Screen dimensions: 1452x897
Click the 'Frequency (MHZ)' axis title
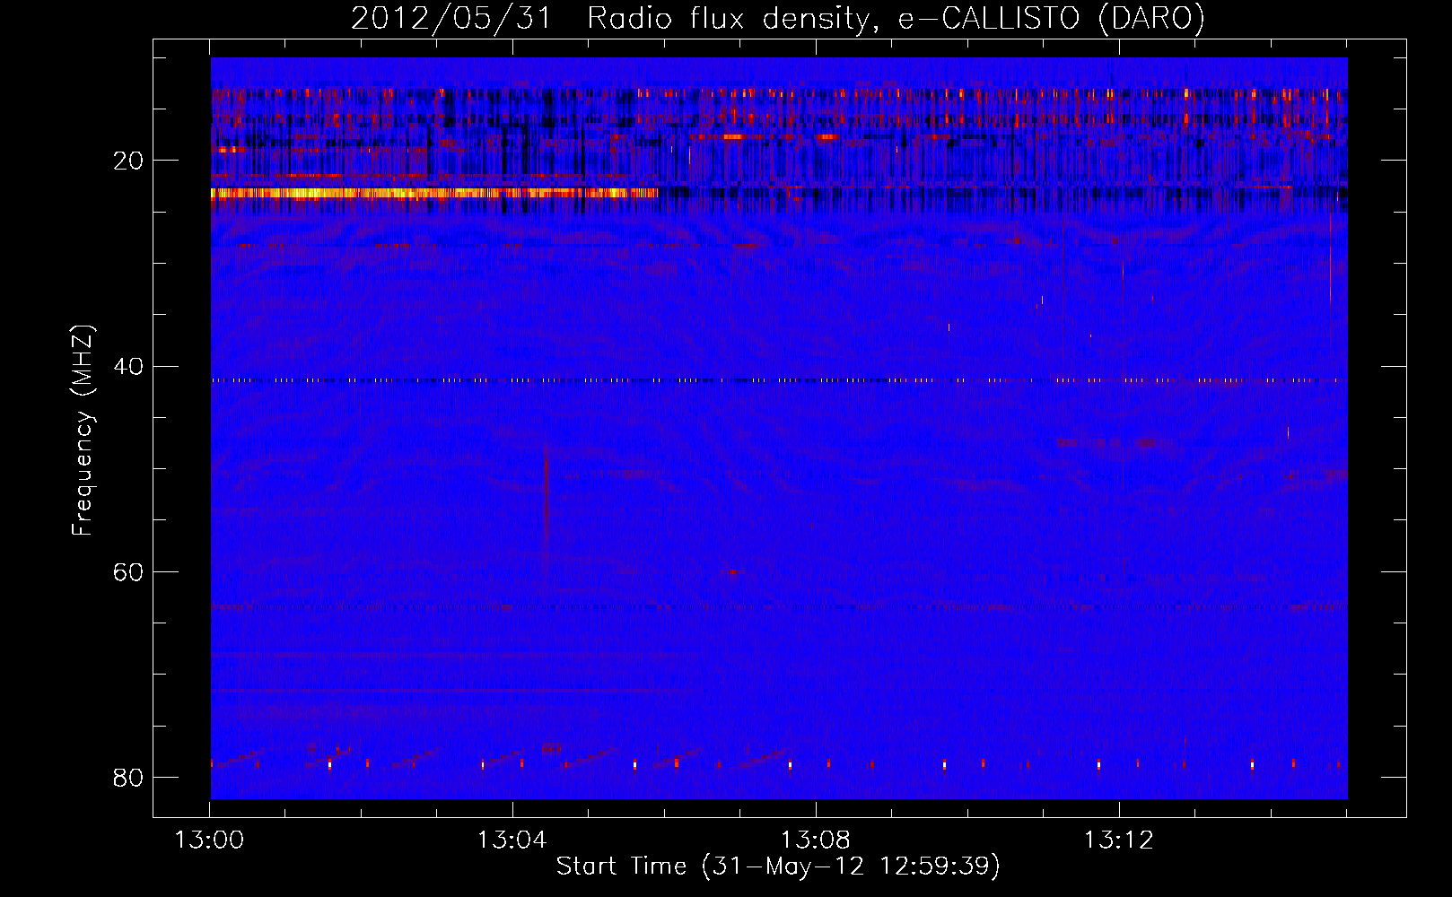83,431
